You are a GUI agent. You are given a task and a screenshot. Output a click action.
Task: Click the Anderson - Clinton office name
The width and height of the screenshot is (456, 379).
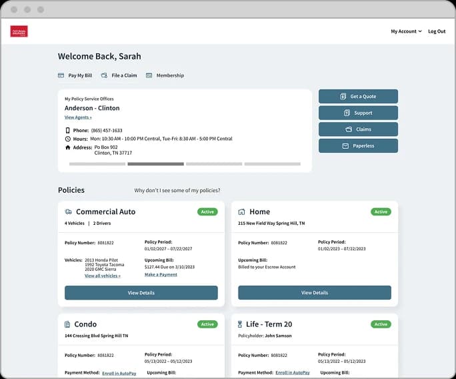[92, 108]
